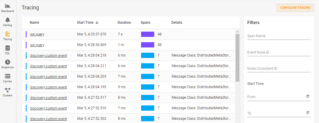Image resolution: width=319 pixels, height=123 pixels.
Task: Click the span count 48 in first row
Action: pos(159,34)
